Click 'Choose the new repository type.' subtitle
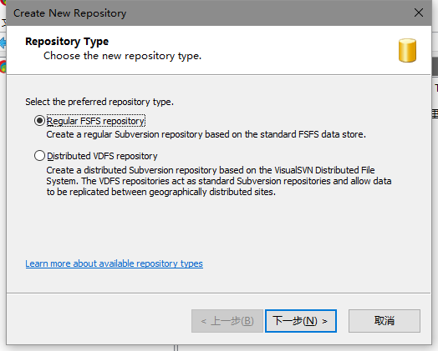This screenshot has width=438, height=351. (122, 56)
